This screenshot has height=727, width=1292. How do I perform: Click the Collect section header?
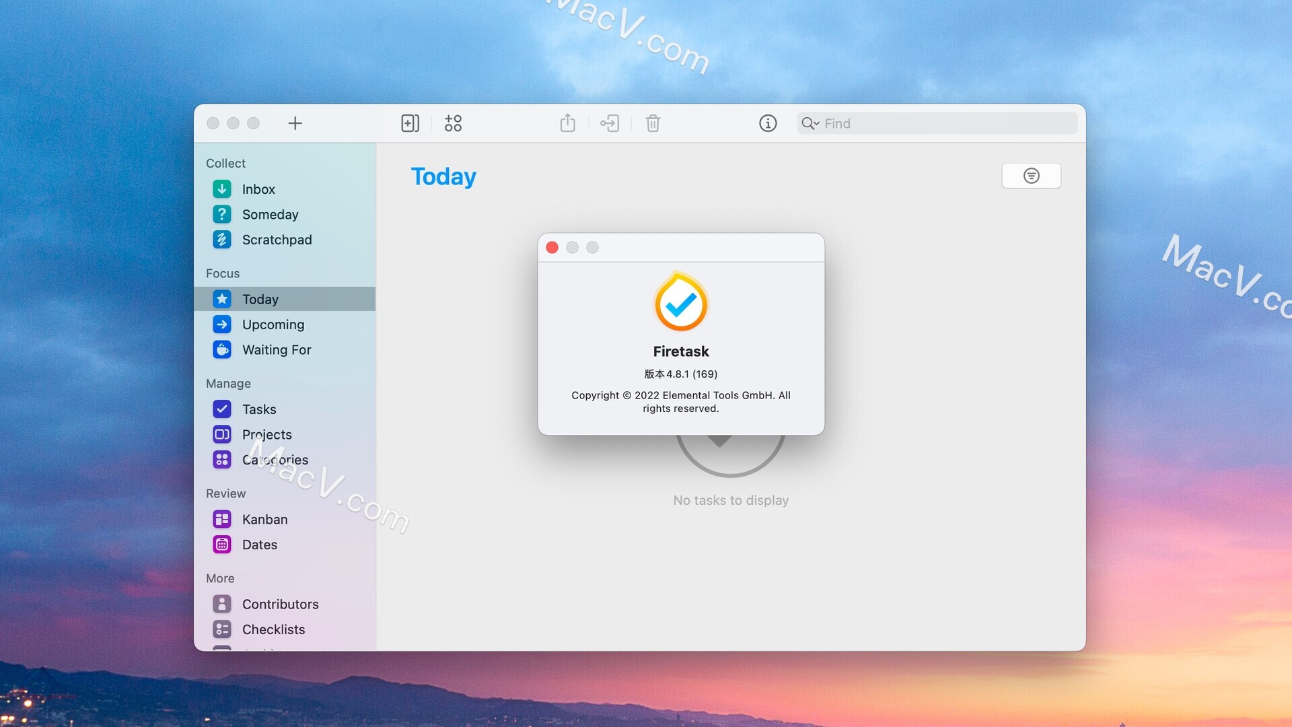click(225, 163)
